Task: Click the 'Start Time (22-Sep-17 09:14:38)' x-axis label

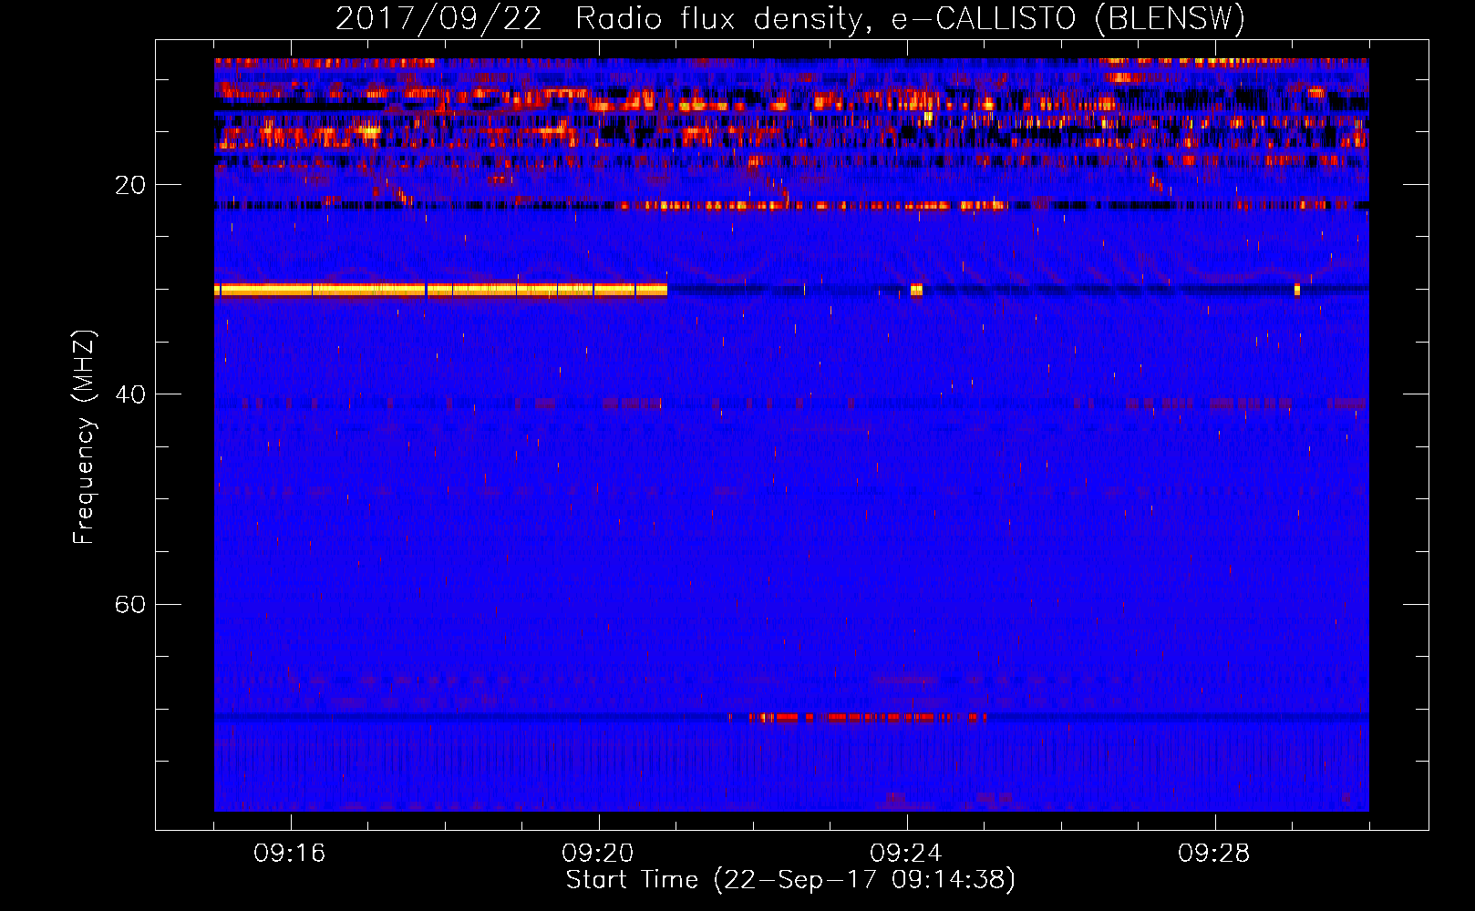Action: 790,880
